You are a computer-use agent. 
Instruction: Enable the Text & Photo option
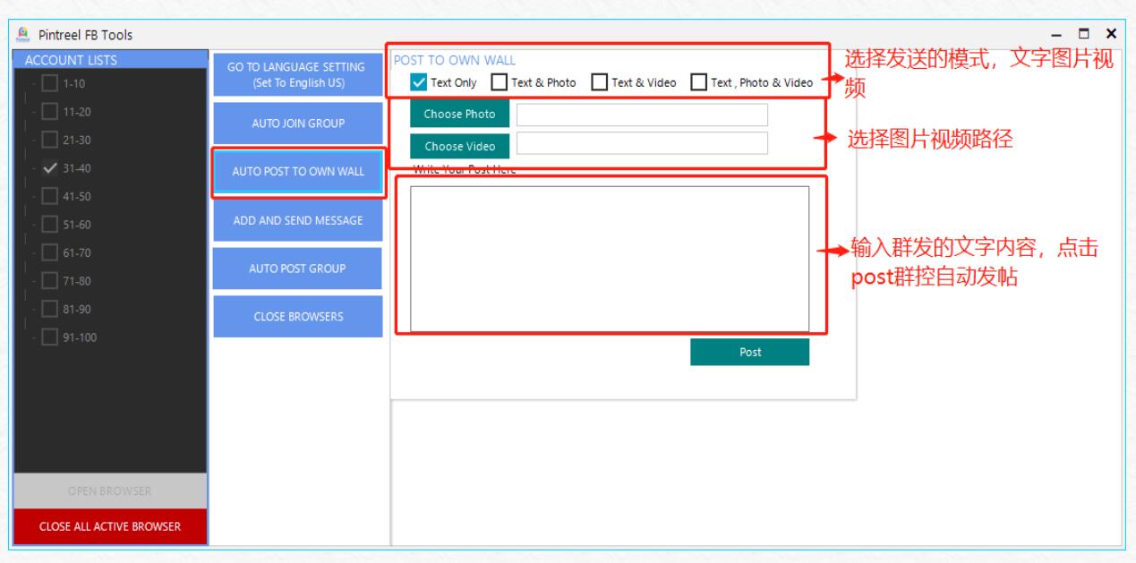500,82
